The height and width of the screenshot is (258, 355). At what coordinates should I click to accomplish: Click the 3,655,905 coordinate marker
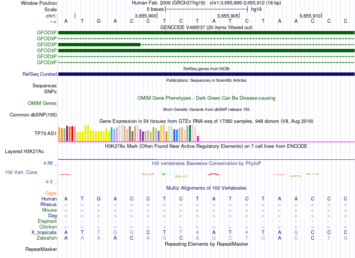(x=228, y=16)
